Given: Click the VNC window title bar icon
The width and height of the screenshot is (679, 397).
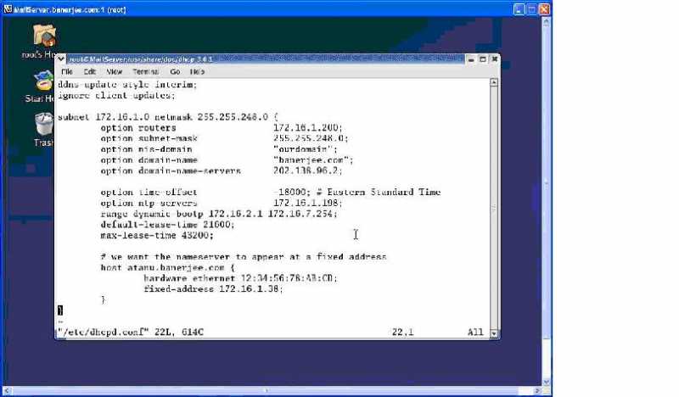Looking at the screenshot, I should tap(8, 8).
